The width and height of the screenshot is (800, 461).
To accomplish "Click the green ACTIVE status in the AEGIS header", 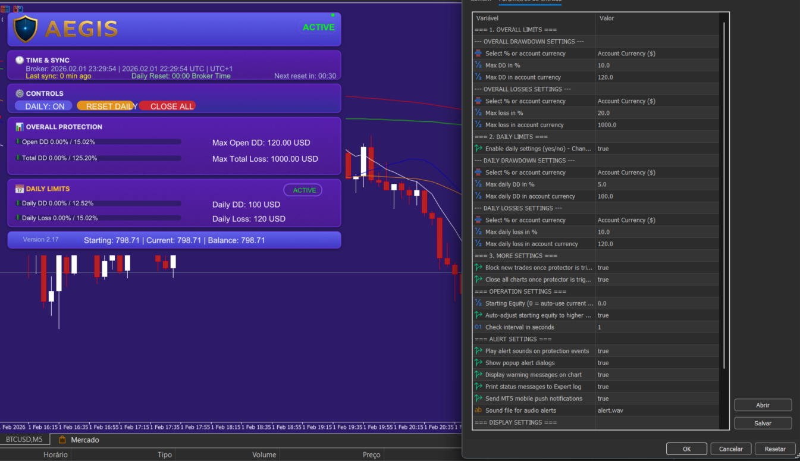I will 318,27.
